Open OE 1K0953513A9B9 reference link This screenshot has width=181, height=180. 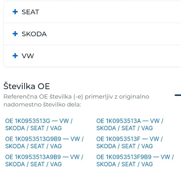[44, 161]
